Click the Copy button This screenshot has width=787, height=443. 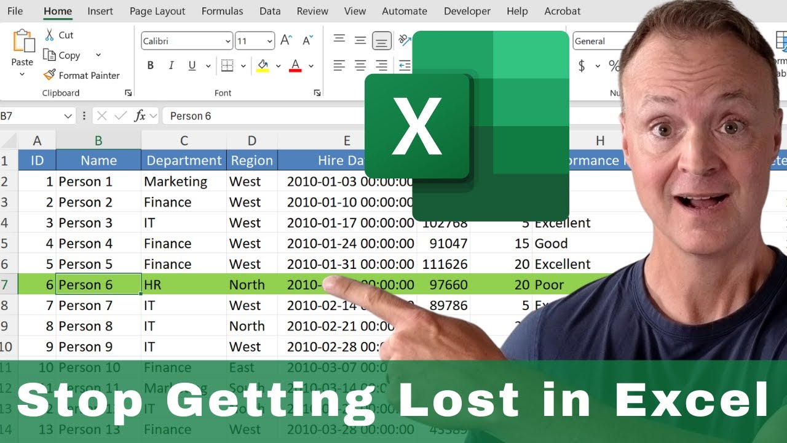coord(62,55)
